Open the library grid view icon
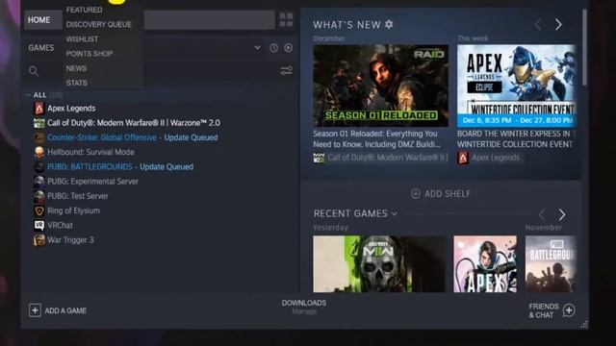 point(286,19)
